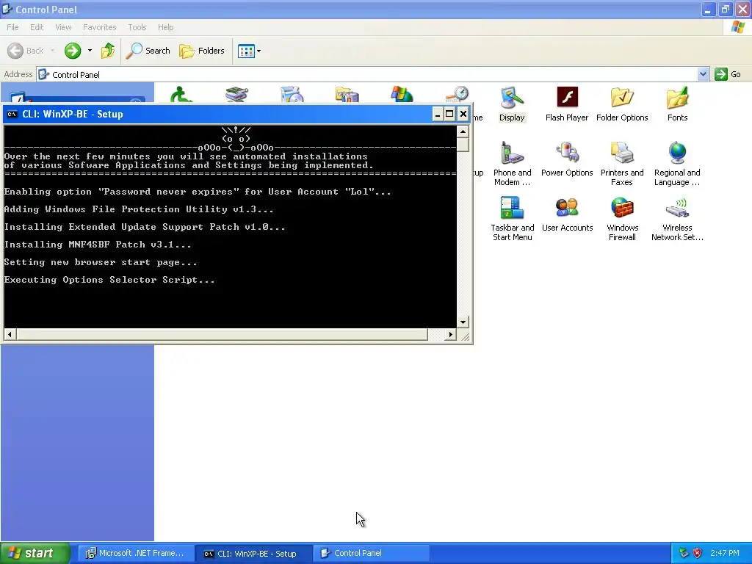
Task: Click the CLI horizontal scrollbar thumb
Action: click(222, 334)
